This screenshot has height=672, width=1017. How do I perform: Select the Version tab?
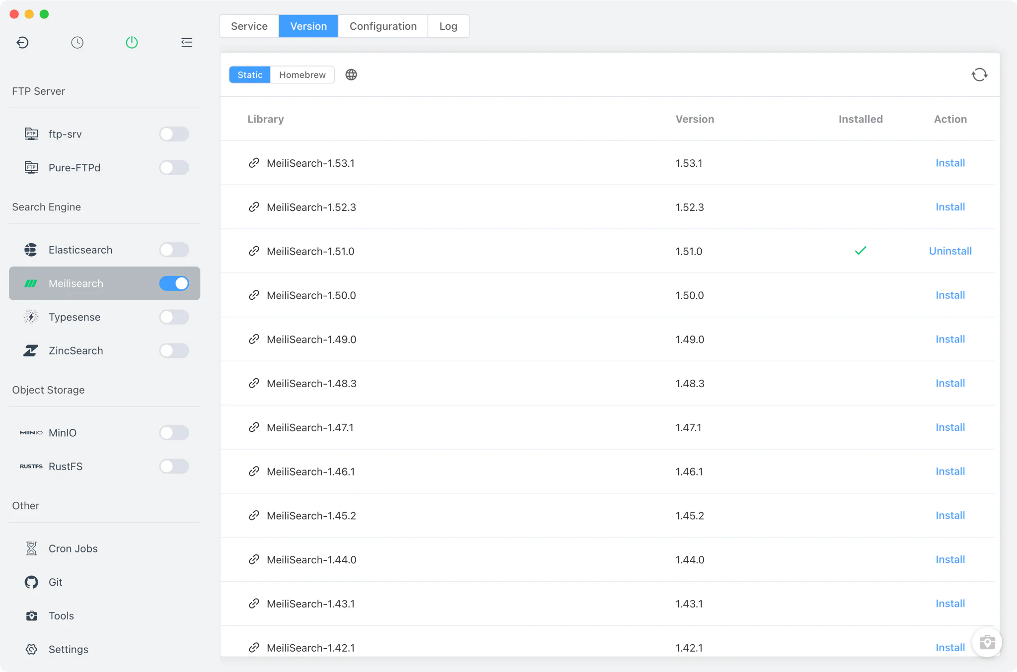pyautogui.click(x=308, y=26)
